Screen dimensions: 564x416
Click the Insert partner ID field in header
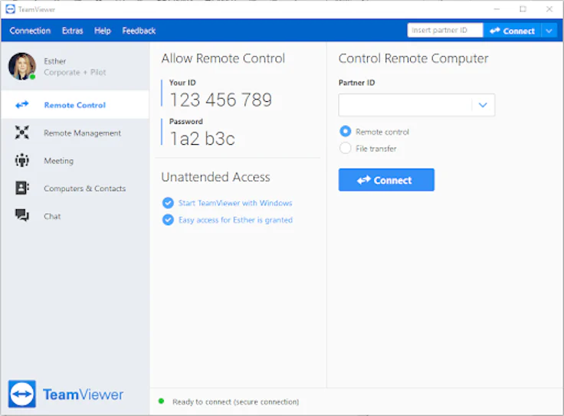[445, 30]
